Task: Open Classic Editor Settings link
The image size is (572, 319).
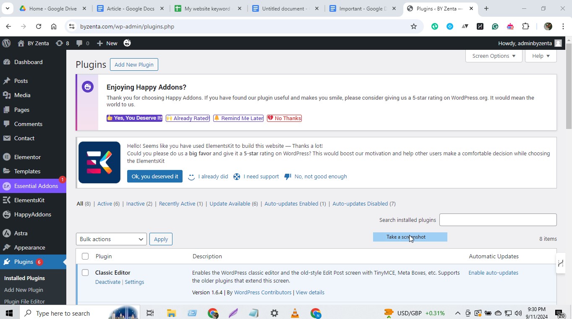Action: [134, 282]
